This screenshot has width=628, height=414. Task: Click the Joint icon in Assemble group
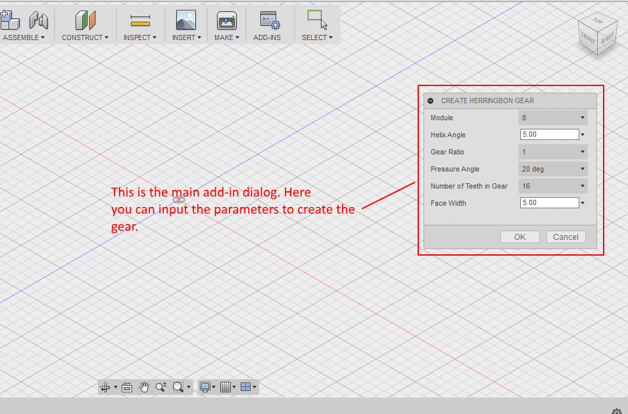point(38,20)
